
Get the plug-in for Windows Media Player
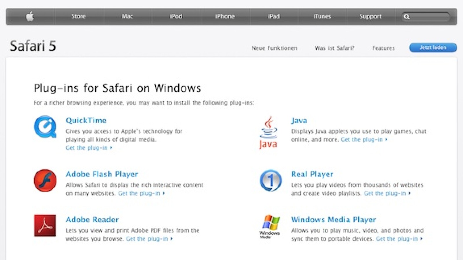[x=399, y=239]
